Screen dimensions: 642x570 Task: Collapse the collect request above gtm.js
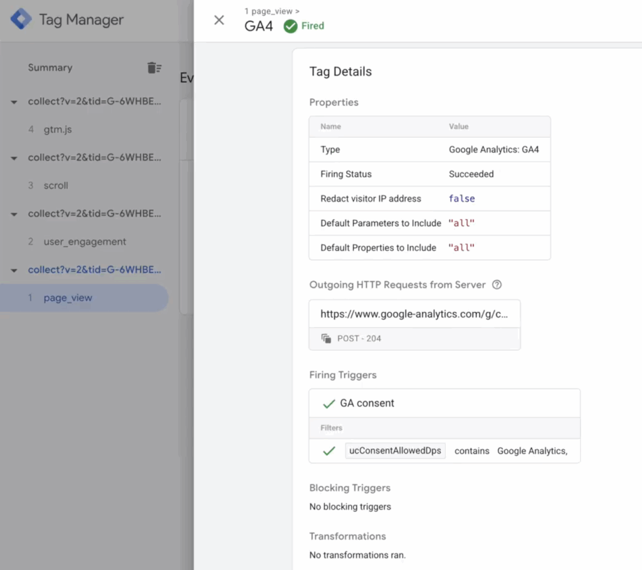coord(14,102)
